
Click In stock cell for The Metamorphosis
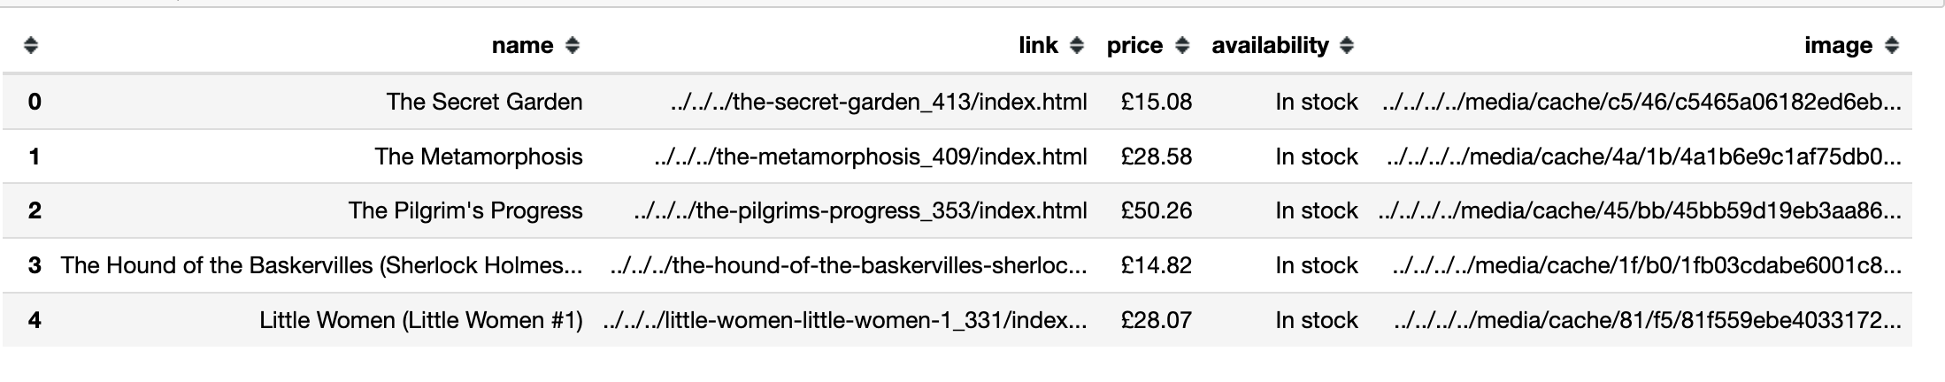(1316, 157)
